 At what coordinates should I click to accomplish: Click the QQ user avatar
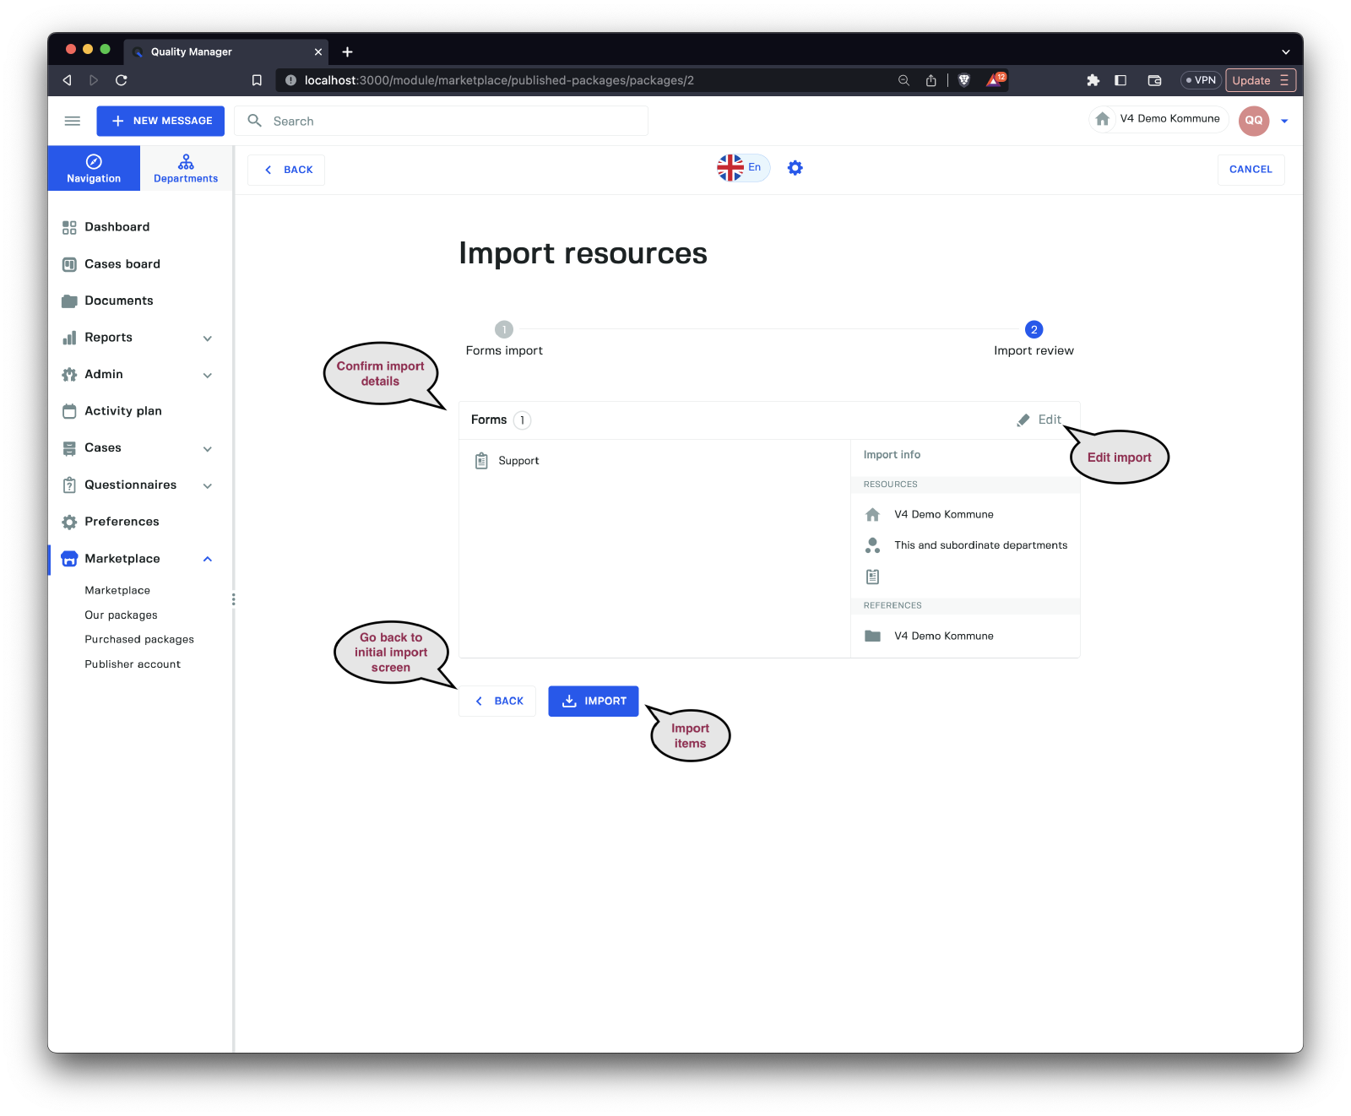tap(1253, 121)
